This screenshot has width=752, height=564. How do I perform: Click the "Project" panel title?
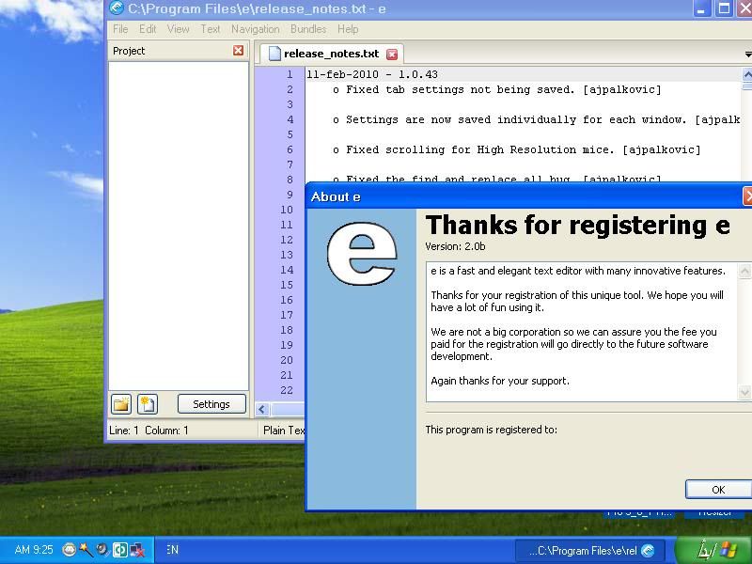point(129,51)
